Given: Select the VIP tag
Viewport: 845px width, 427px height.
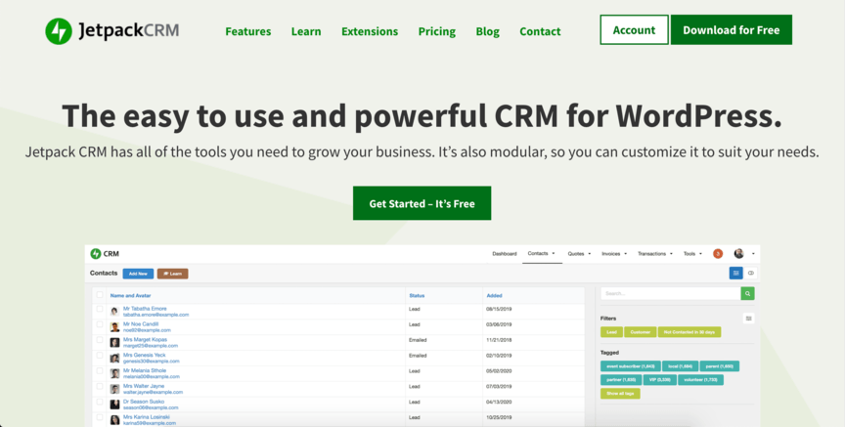Looking at the screenshot, I should tap(659, 380).
